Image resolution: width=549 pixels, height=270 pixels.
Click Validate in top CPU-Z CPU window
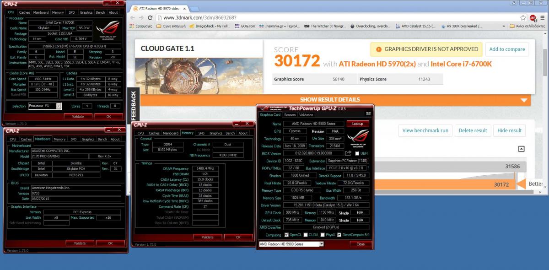pos(78,116)
